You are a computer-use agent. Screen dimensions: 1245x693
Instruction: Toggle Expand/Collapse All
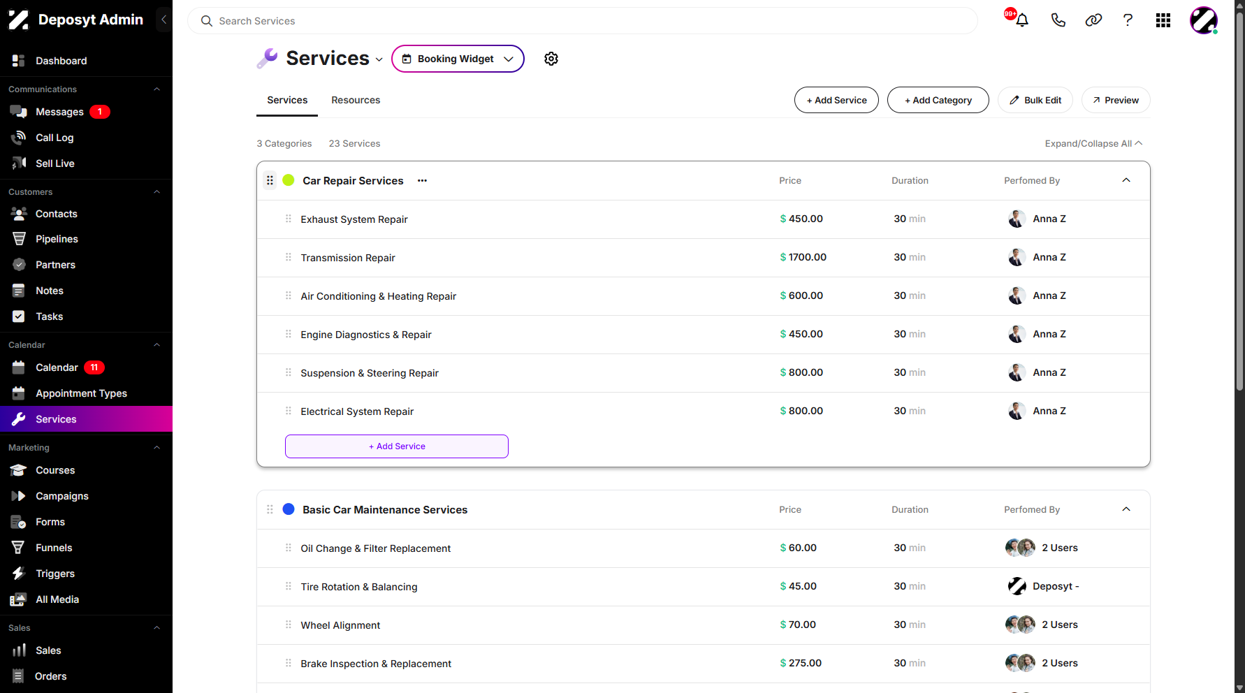pyautogui.click(x=1093, y=143)
